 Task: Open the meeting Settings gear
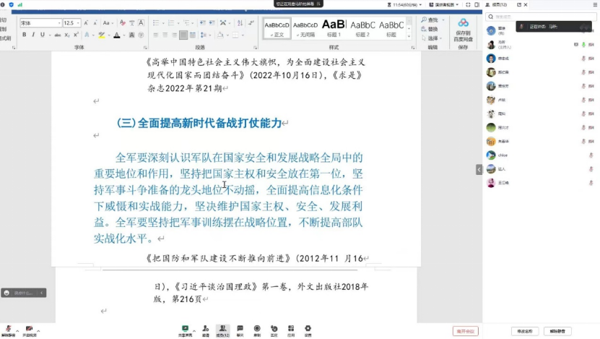308,330
